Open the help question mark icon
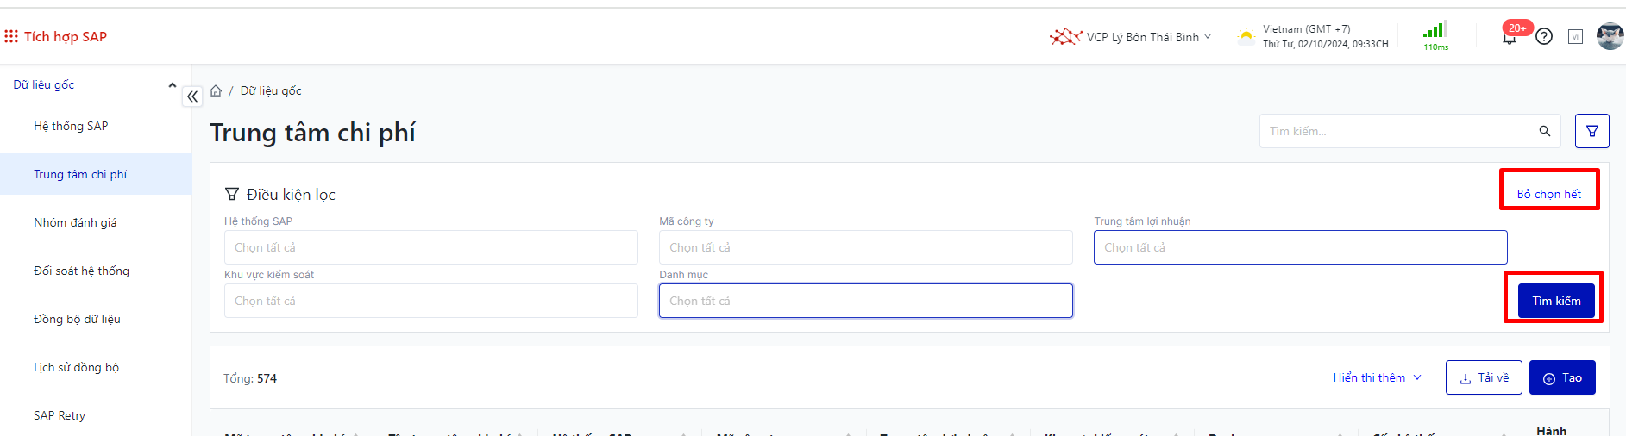 (1544, 36)
